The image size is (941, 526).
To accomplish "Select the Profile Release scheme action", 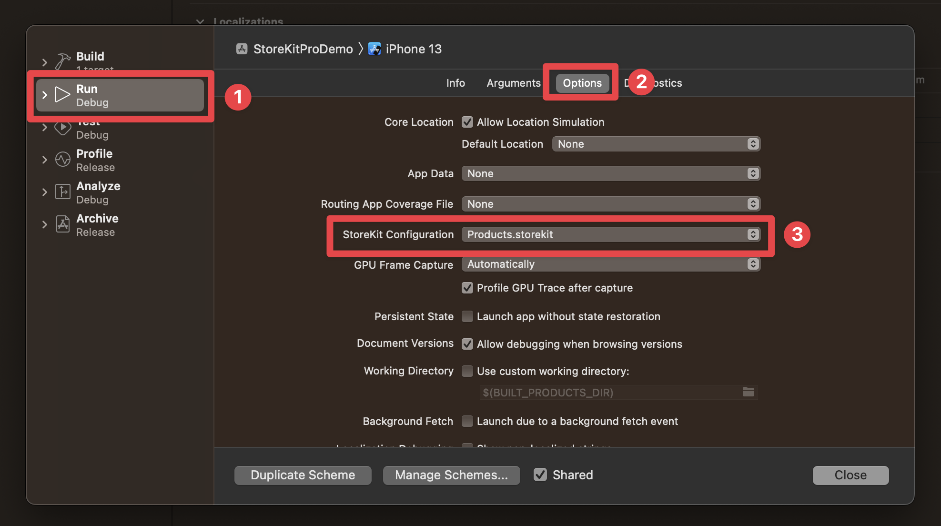I will 120,160.
